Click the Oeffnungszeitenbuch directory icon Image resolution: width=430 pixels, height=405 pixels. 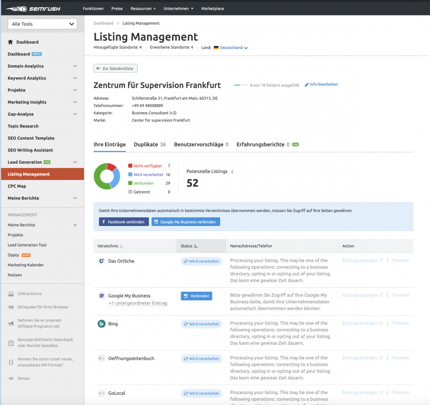(x=101, y=359)
